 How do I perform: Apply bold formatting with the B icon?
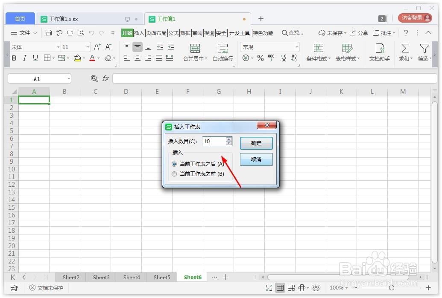click(x=13, y=58)
